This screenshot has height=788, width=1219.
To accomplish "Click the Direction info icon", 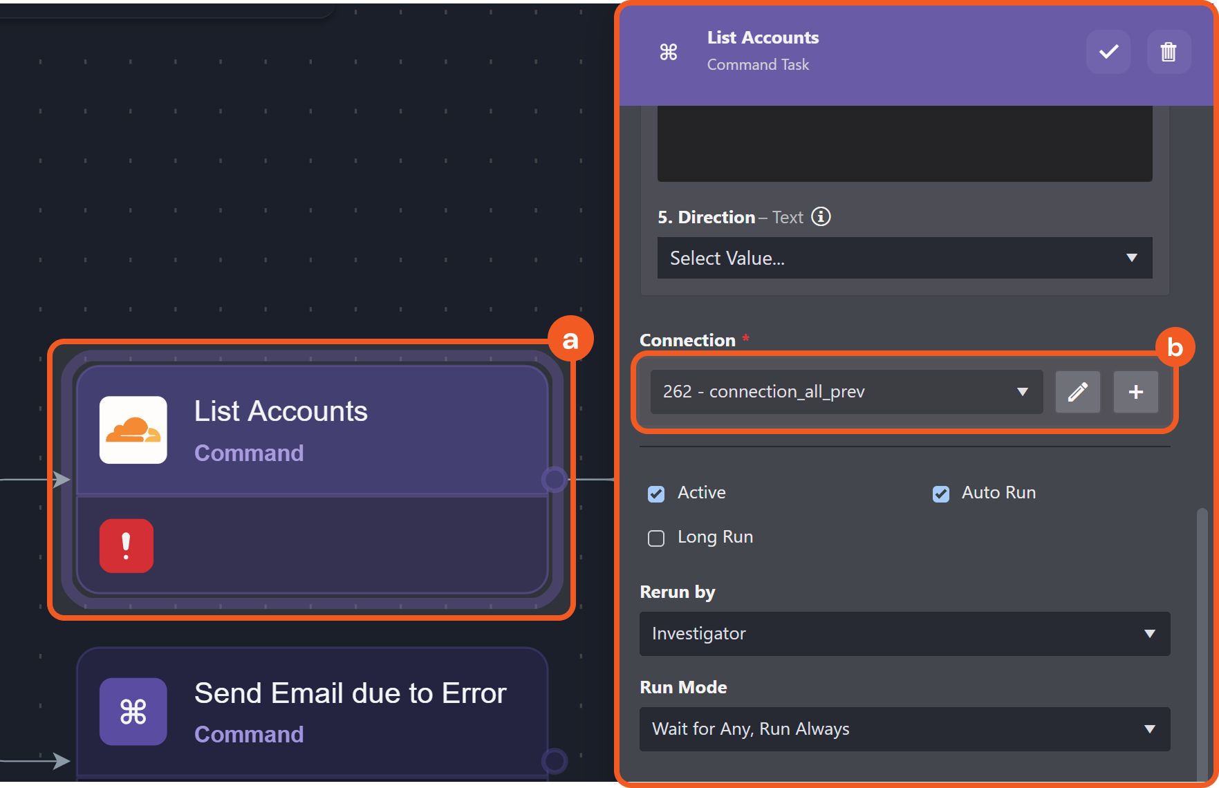I will [x=821, y=217].
